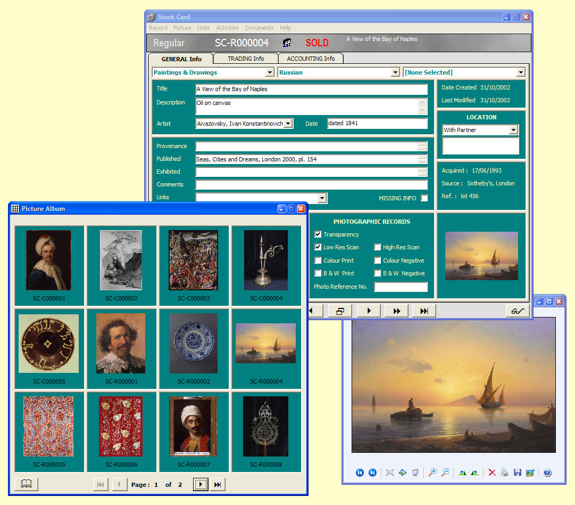Go to next image in viewer toolbar

tap(372, 473)
